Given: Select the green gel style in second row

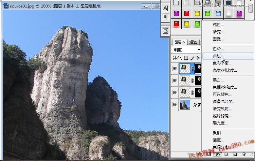Looking at the screenshot, I should click(x=208, y=13).
